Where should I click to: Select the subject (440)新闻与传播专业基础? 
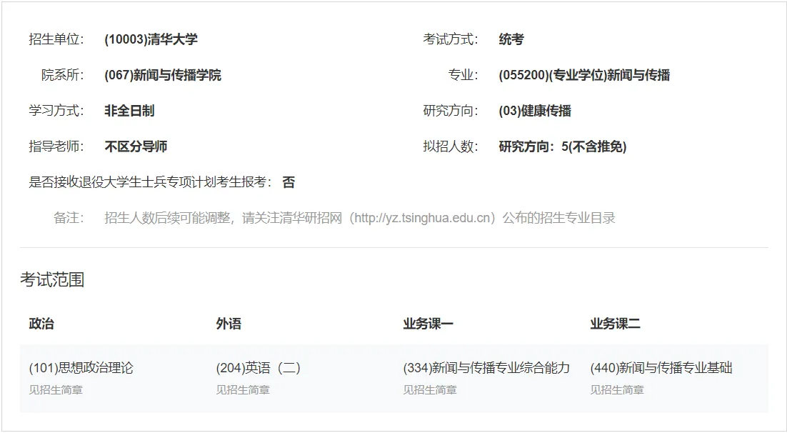click(661, 368)
